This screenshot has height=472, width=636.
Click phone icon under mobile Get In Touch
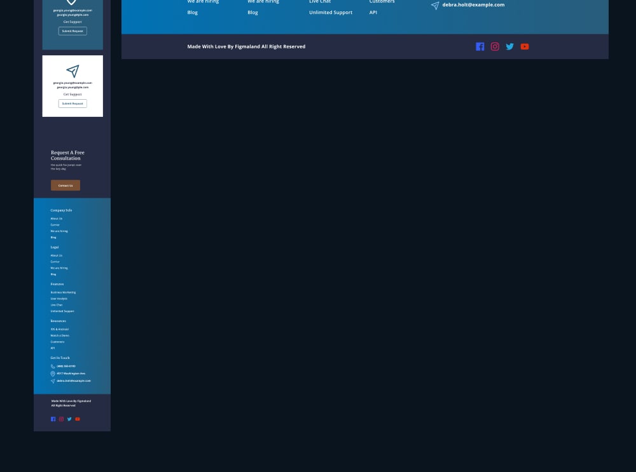[x=53, y=367]
